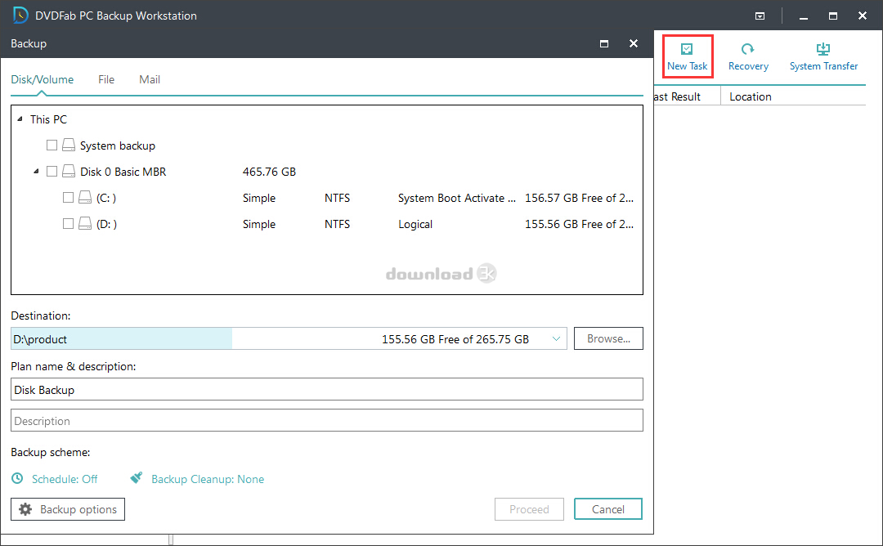Open the Recovery tool
Viewport: 883px width, 546px height.
click(x=747, y=50)
